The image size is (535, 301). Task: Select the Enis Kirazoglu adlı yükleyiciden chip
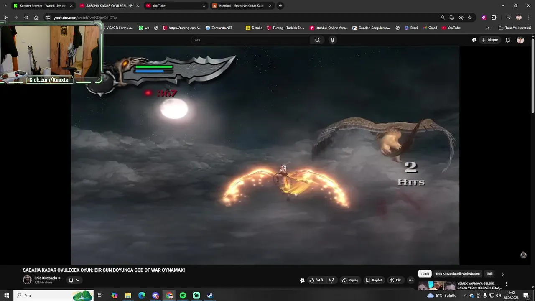coord(458,274)
